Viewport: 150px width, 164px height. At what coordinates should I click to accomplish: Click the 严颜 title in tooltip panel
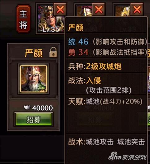point(76,28)
